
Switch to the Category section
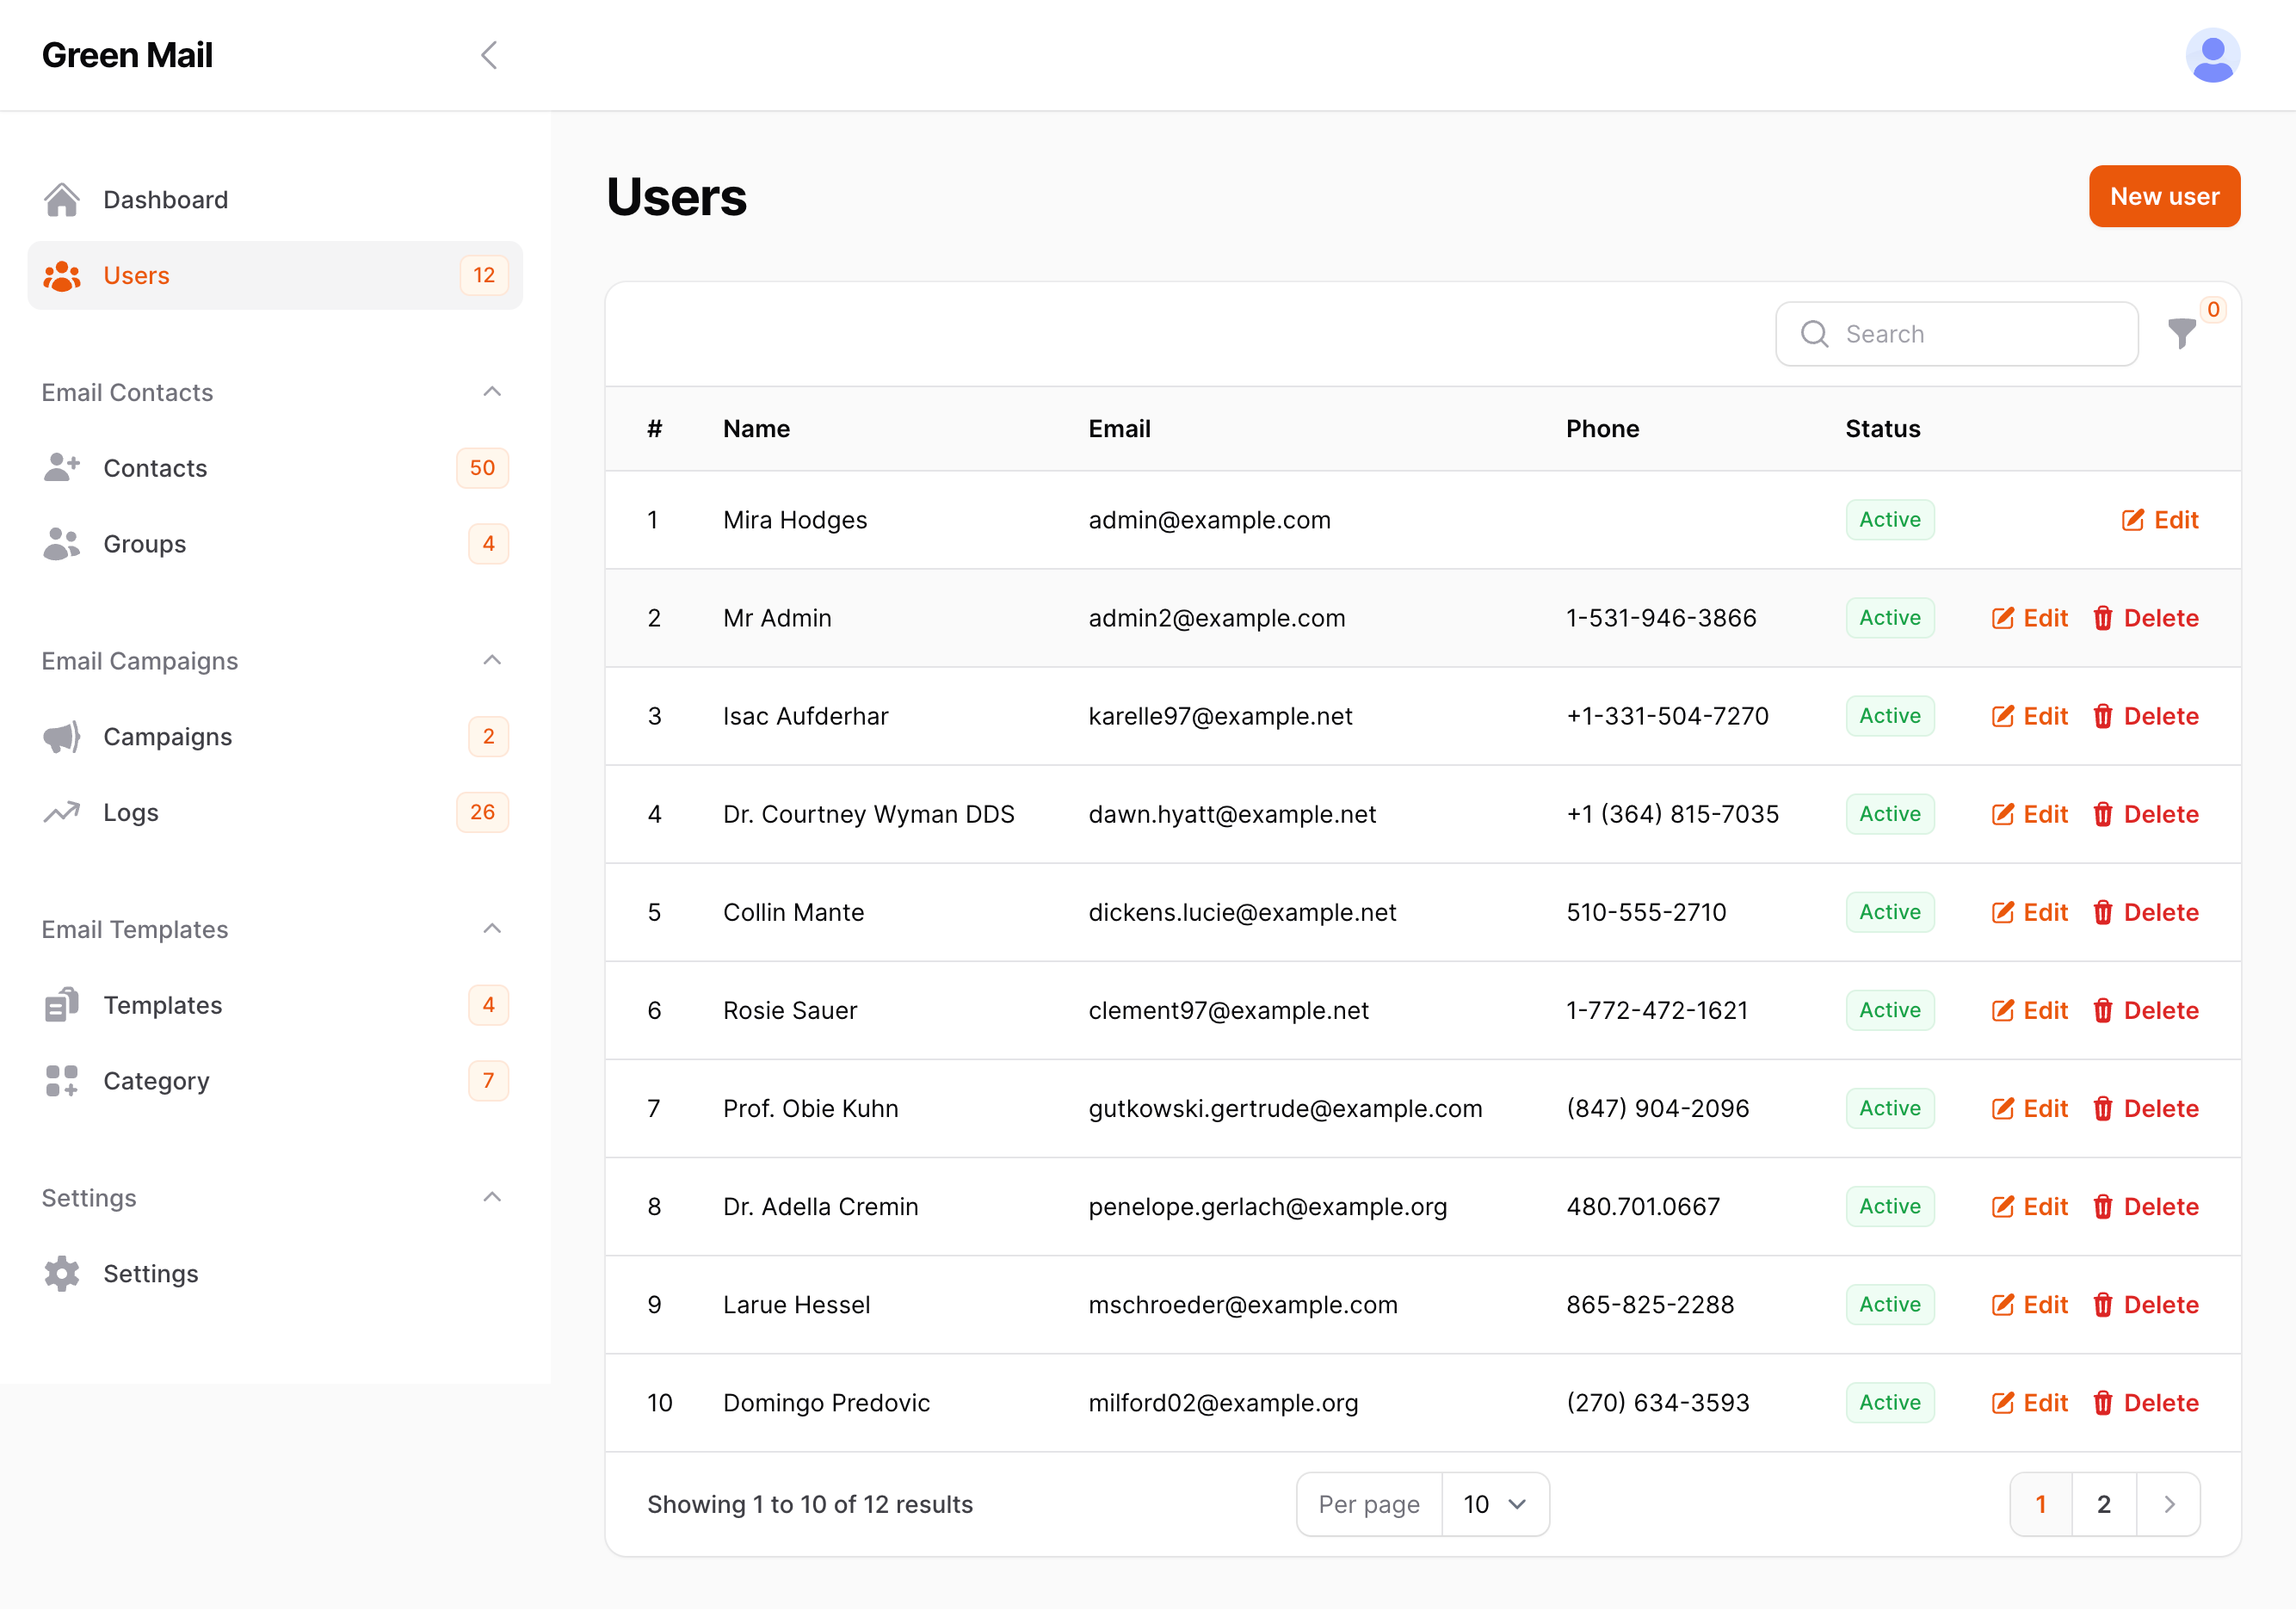click(x=156, y=1080)
